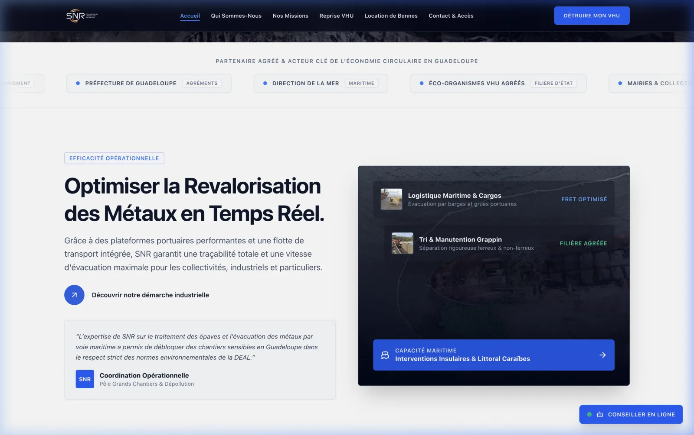
Task: Click the Efficacité Opérationnelle badge
Action: pos(114,158)
